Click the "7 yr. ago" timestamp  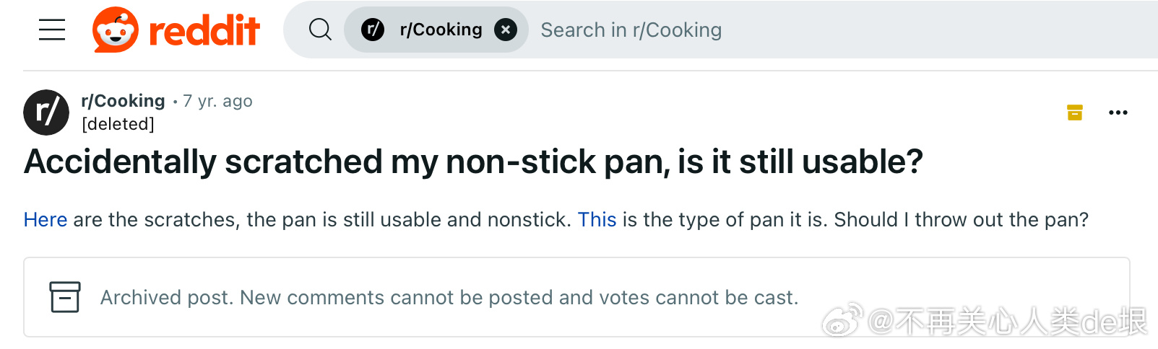[x=217, y=101]
